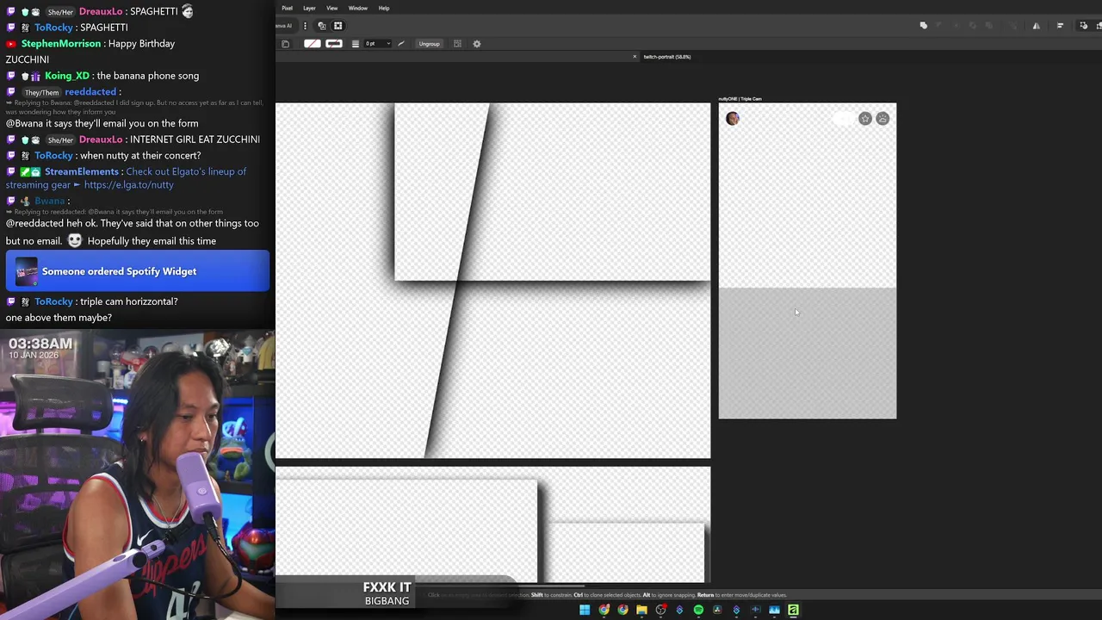Viewport: 1102px width, 620px height.
Task: Click the avatar on the portrait artboard
Action: click(x=733, y=119)
